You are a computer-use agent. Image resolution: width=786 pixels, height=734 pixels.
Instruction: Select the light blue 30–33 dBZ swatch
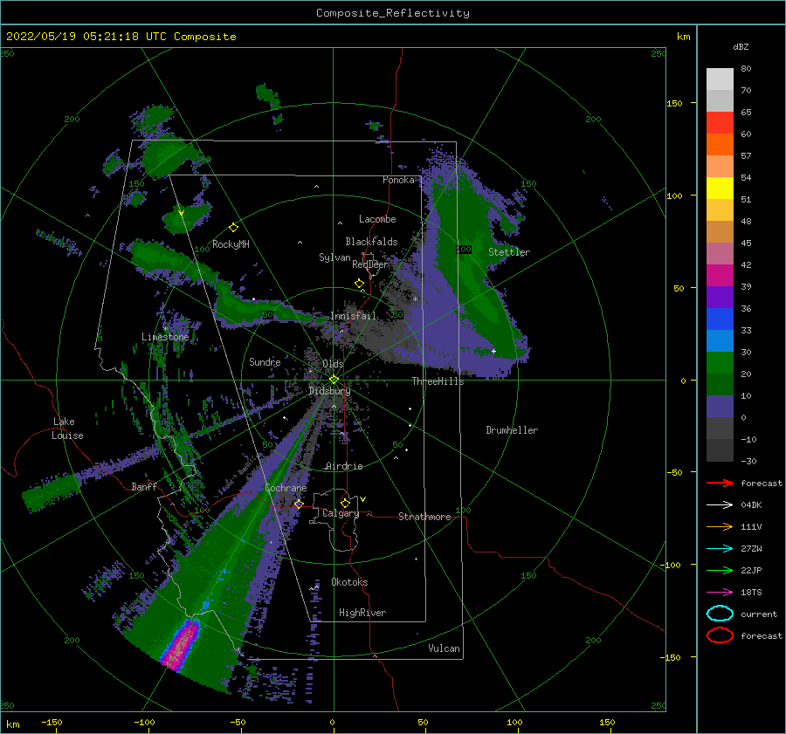[720, 341]
